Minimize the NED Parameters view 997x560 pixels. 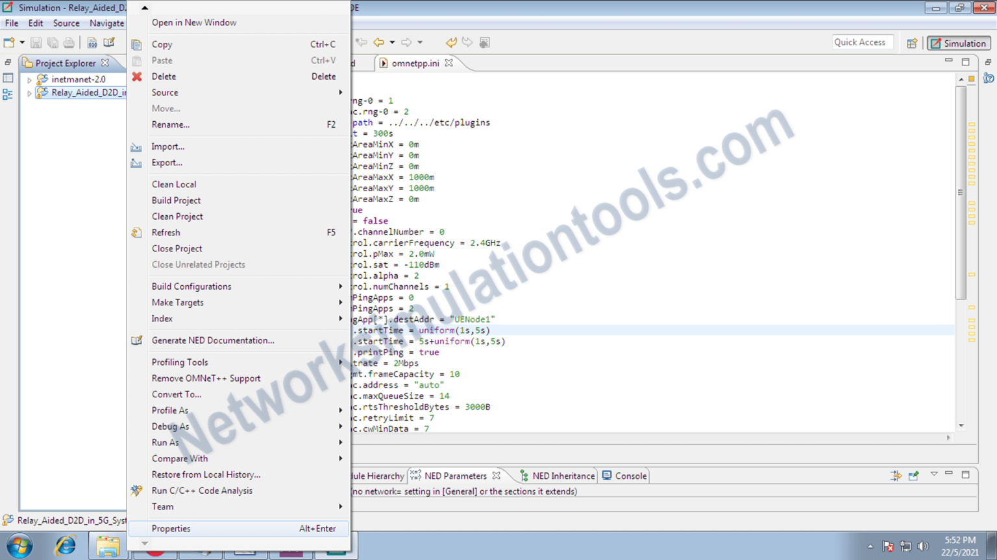click(x=948, y=474)
